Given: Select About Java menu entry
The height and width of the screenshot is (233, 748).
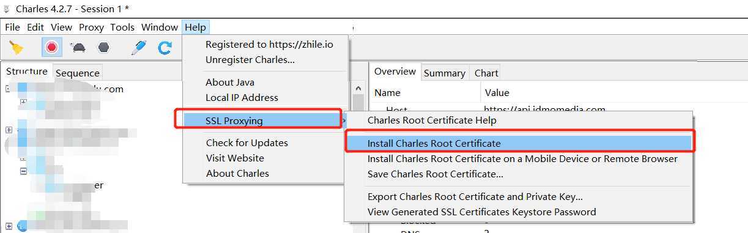Looking at the screenshot, I should (x=230, y=83).
